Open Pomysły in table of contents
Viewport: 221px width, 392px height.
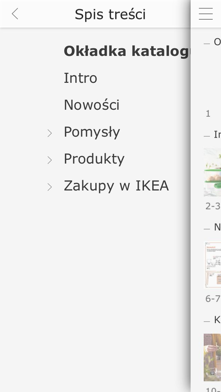tap(92, 132)
